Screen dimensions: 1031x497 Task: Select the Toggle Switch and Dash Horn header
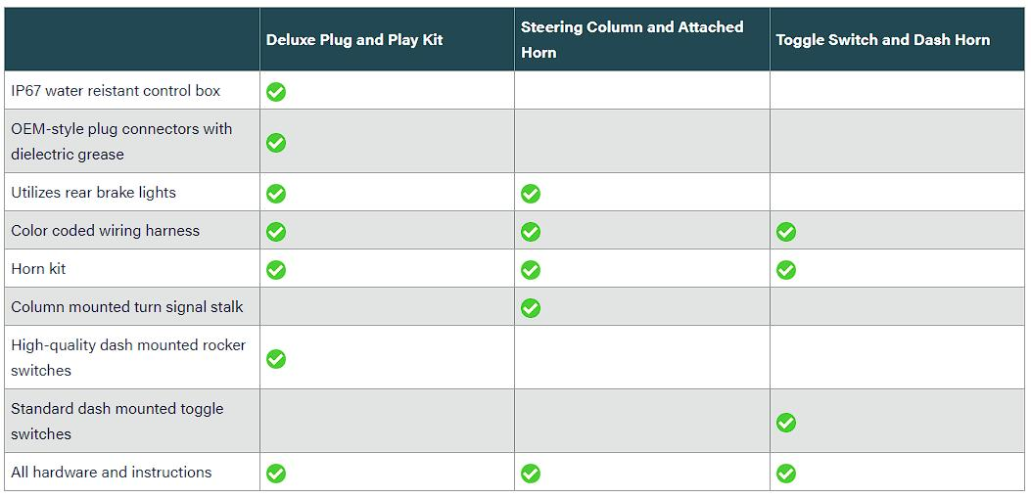(x=882, y=40)
